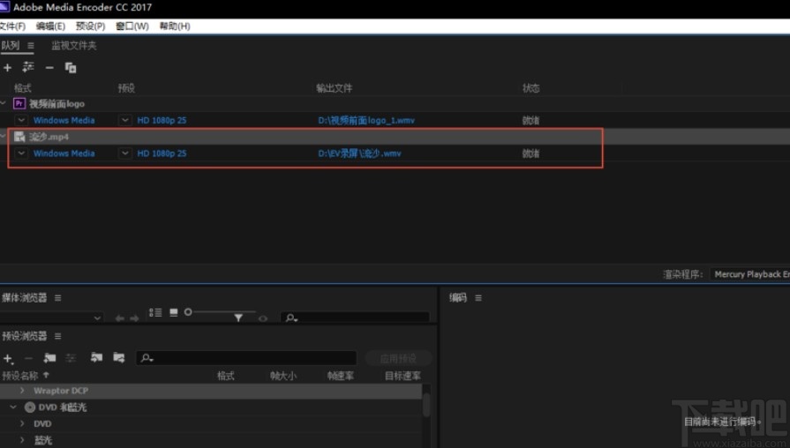Switch to the 监视文件夹 tab
The height and width of the screenshot is (448, 790).
coord(73,45)
